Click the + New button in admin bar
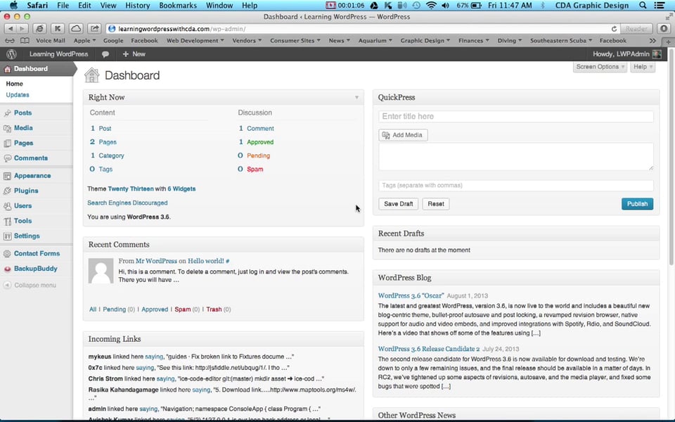675x422 pixels. click(134, 54)
